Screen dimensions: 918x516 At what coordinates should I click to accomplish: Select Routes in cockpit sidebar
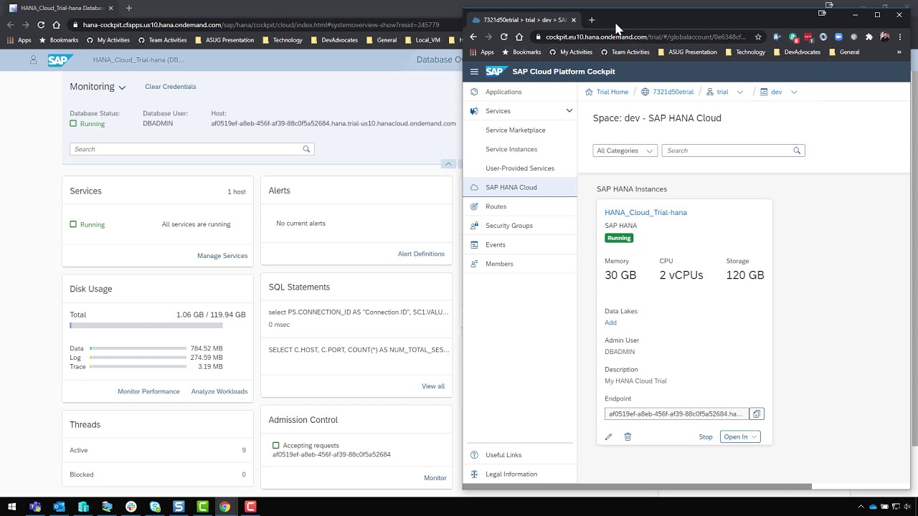pyautogui.click(x=520, y=206)
